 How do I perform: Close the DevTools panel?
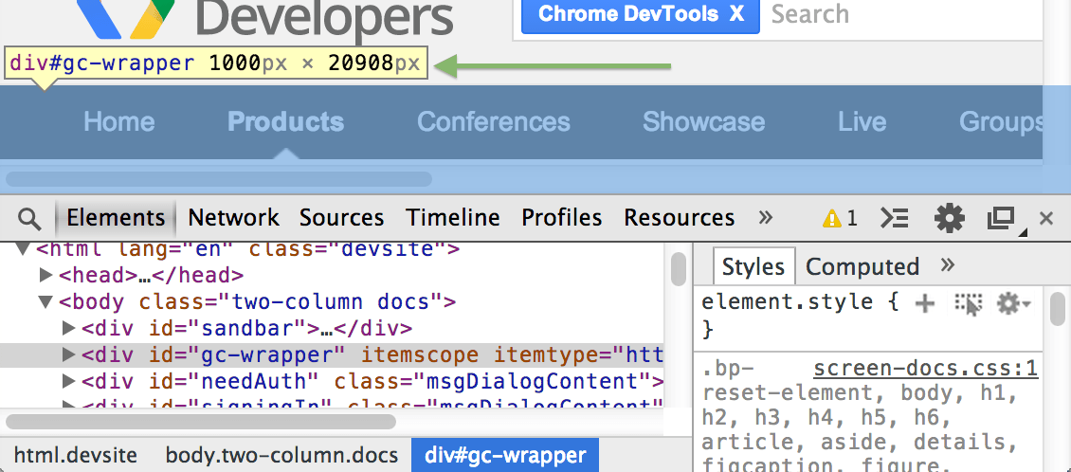point(1046,219)
